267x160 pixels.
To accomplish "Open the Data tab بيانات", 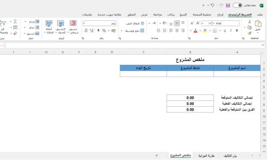I will click(x=171, y=15).
